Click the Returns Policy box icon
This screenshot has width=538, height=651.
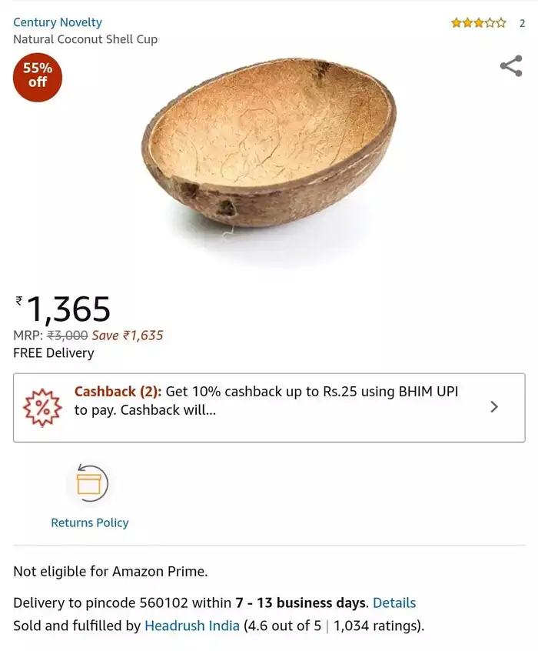pos(90,483)
